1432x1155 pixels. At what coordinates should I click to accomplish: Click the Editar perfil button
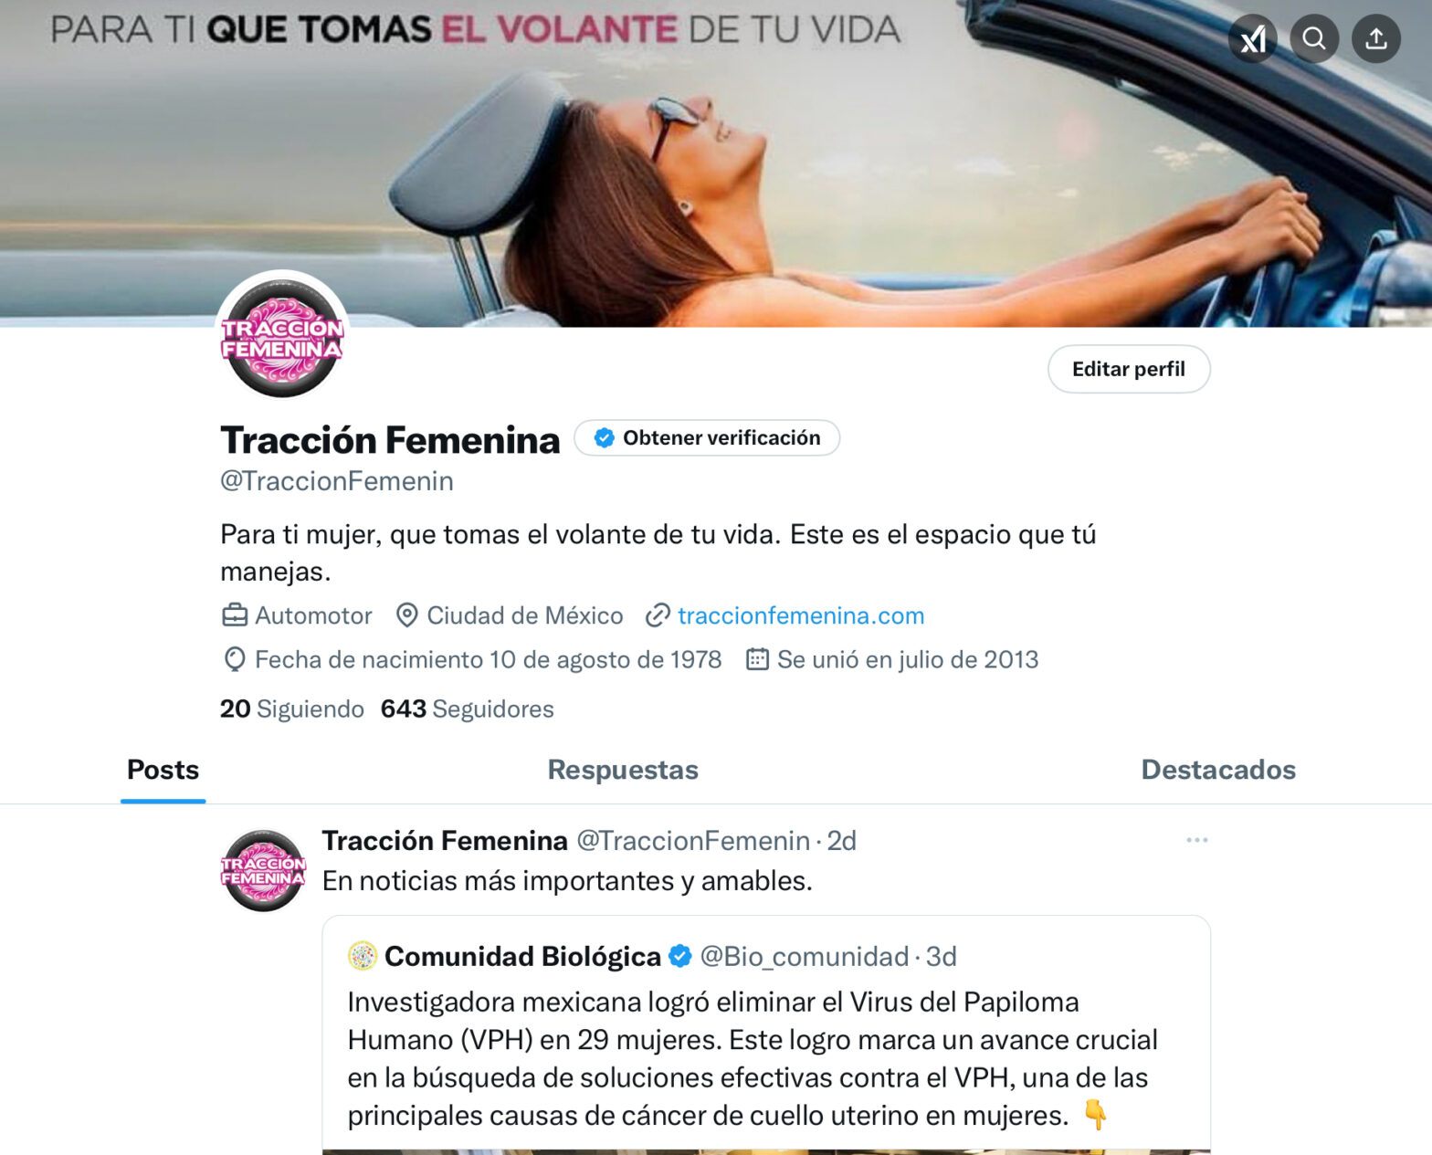click(1129, 369)
